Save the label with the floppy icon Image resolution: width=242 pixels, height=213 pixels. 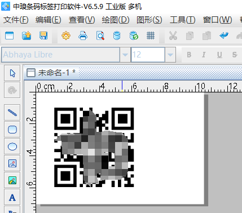(43, 35)
